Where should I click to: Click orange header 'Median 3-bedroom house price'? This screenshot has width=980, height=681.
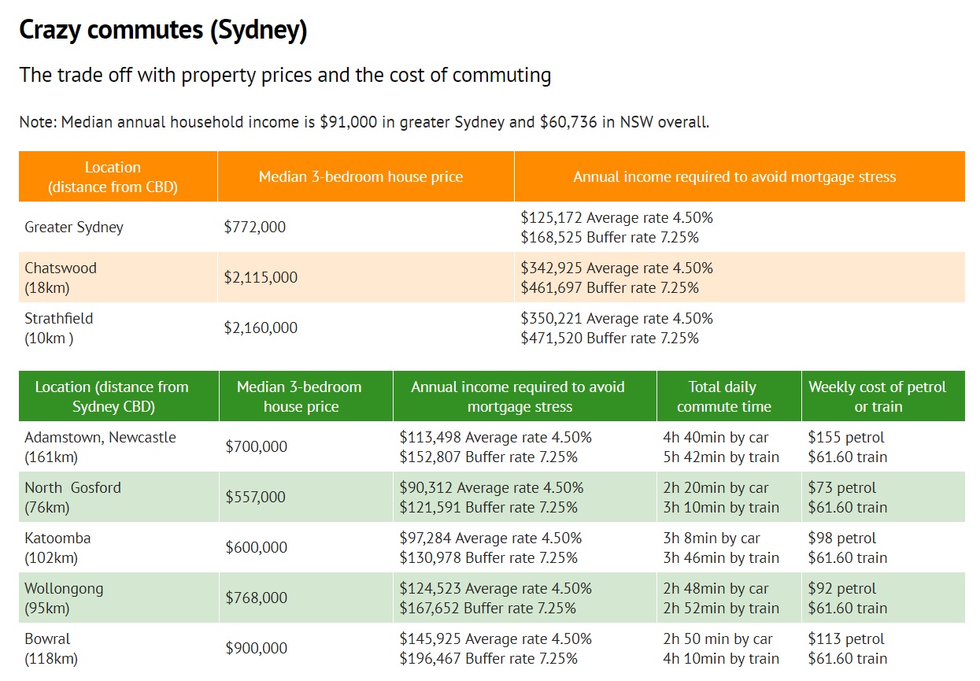pos(366,177)
